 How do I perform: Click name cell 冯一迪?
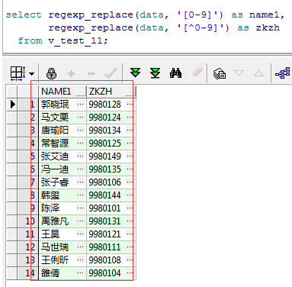coord(55,169)
